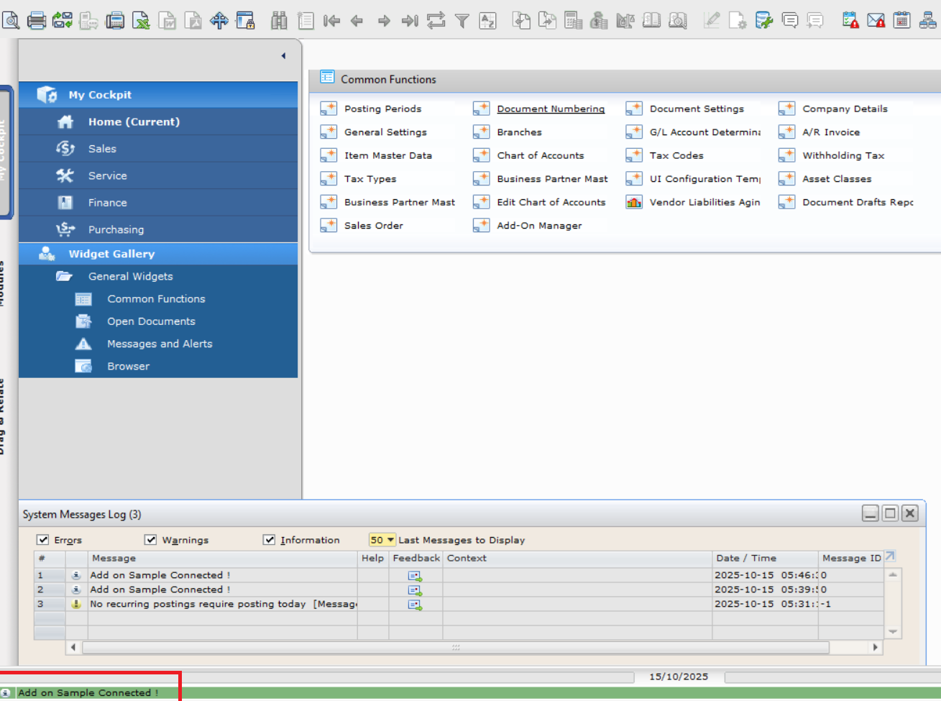Click the Print Preview toolbar icon
The image size is (941, 701).
pos(11,21)
